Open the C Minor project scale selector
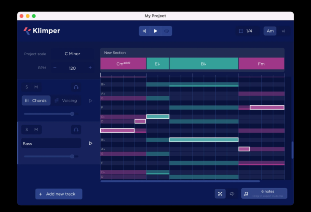This screenshot has height=212, width=311. coord(72,54)
